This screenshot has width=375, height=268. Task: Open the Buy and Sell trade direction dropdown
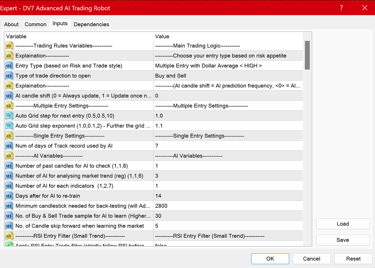pos(228,76)
